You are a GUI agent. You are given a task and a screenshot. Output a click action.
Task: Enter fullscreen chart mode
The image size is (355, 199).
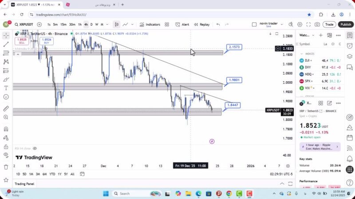[308, 25]
